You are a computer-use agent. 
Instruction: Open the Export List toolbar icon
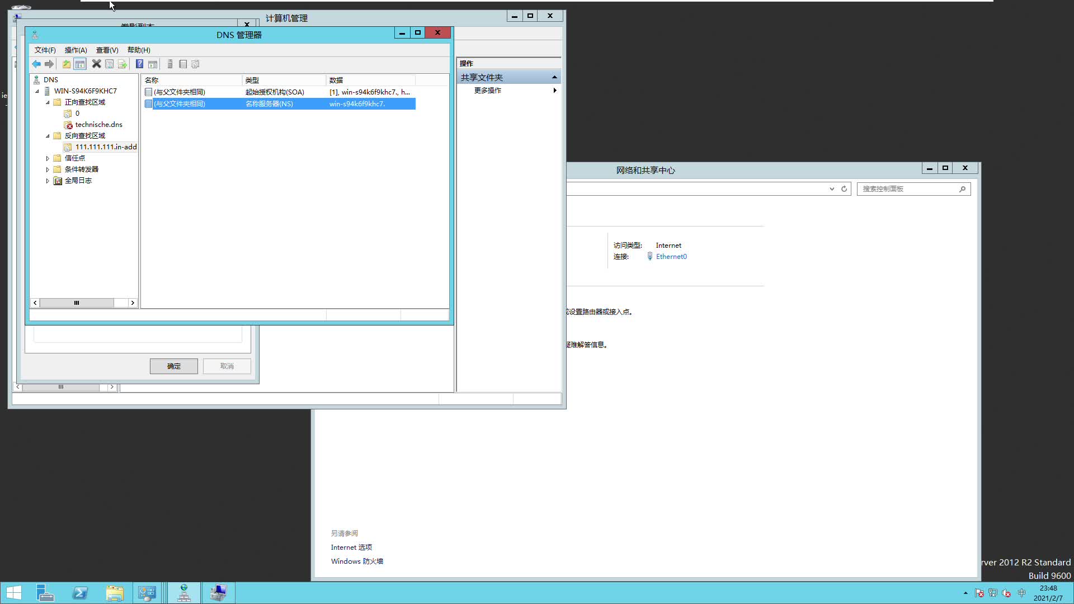click(123, 64)
